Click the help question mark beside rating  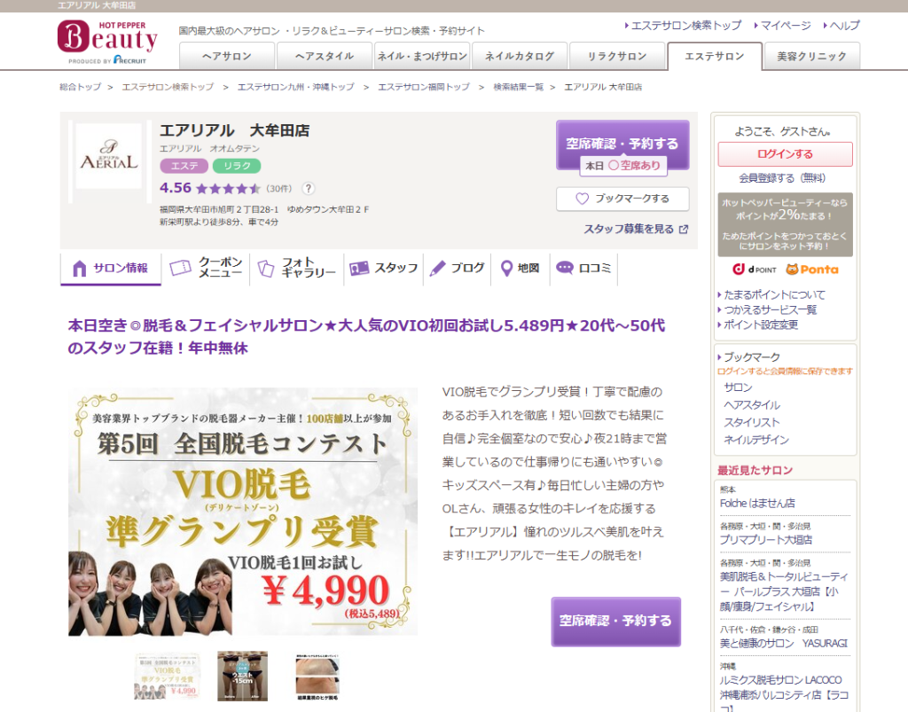[309, 188]
